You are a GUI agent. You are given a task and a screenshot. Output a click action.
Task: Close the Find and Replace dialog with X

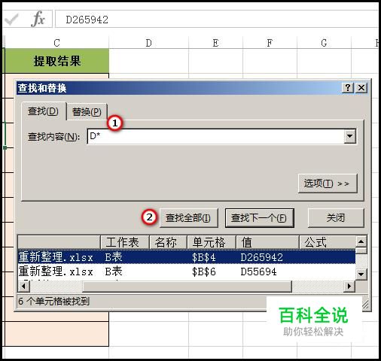[x=361, y=88]
